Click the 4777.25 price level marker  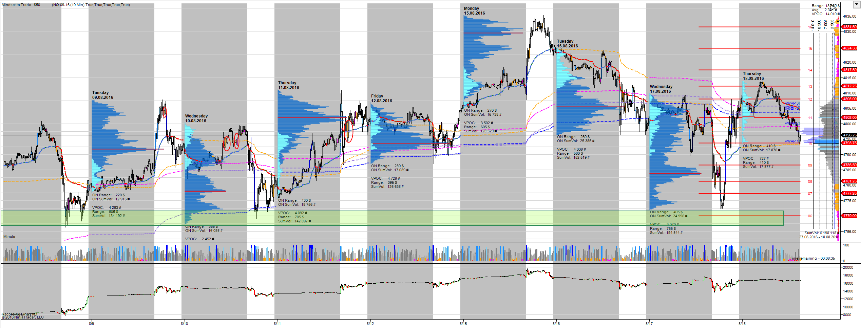coord(850,193)
